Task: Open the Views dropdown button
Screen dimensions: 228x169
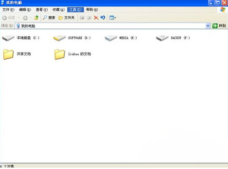Action: (113, 18)
